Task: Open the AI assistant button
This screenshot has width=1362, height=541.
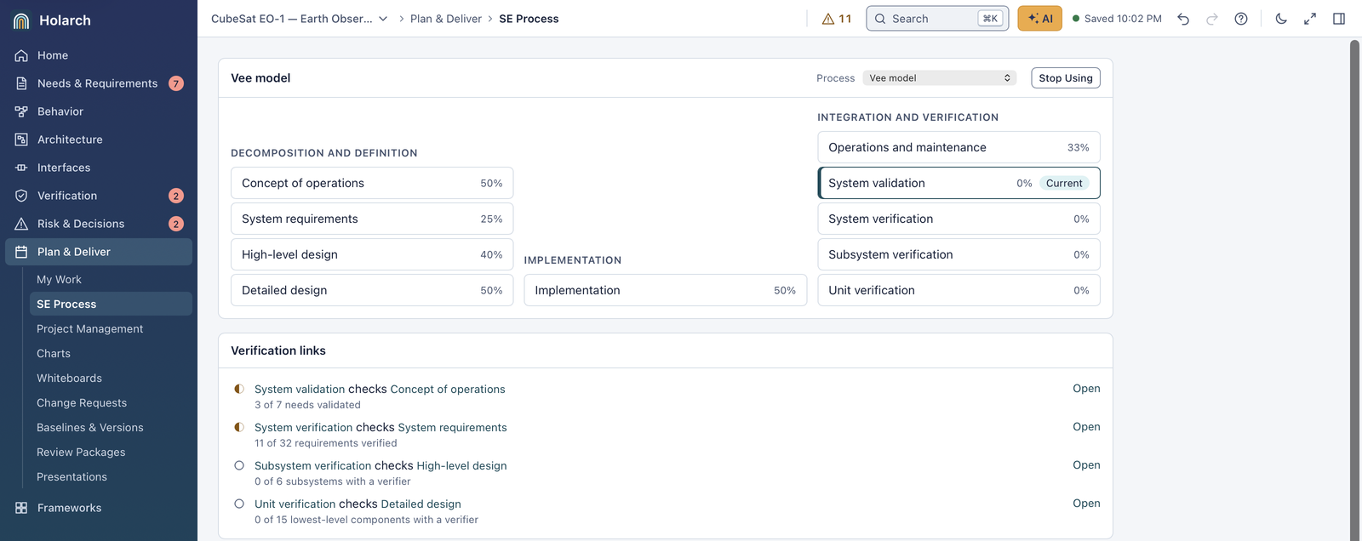Action: [1039, 19]
